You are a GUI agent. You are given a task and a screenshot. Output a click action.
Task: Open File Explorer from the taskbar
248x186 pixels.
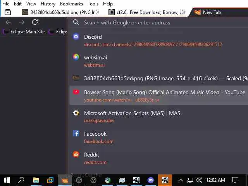pyautogui.click(x=36, y=180)
